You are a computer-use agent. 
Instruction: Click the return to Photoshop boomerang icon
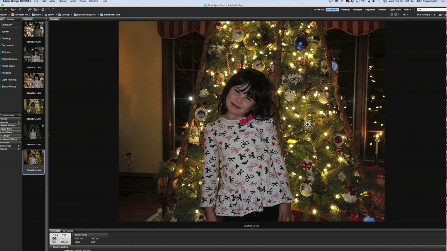[x=20, y=9]
